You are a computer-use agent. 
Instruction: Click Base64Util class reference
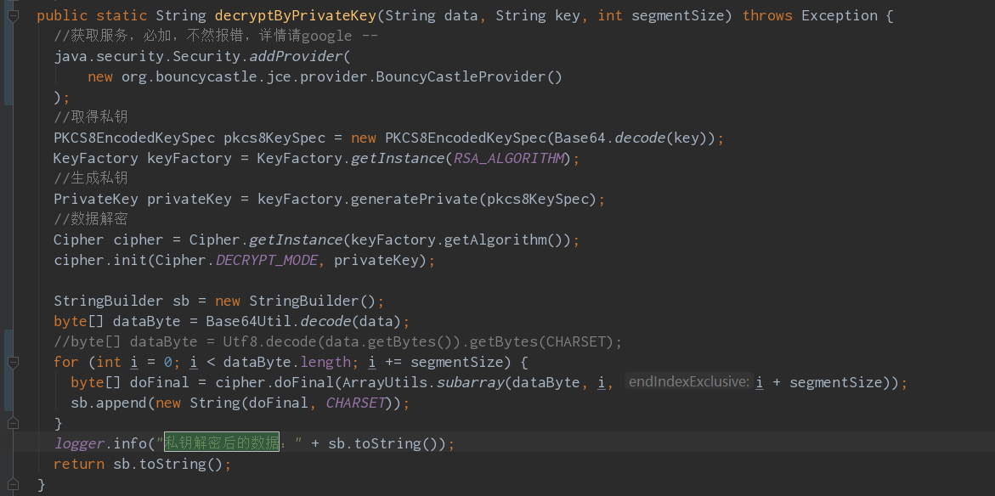pyautogui.click(x=248, y=321)
